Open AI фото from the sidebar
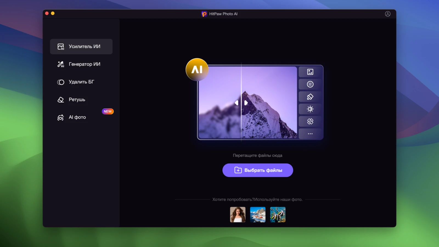Image resolution: width=439 pixels, height=247 pixels. 77,117
